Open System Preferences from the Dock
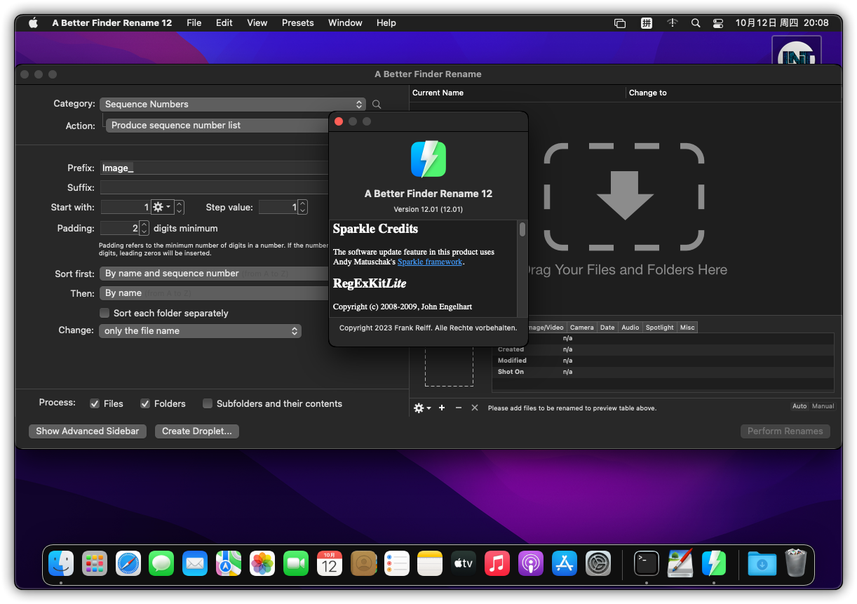Image resolution: width=857 pixels, height=604 pixels. click(x=598, y=563)
